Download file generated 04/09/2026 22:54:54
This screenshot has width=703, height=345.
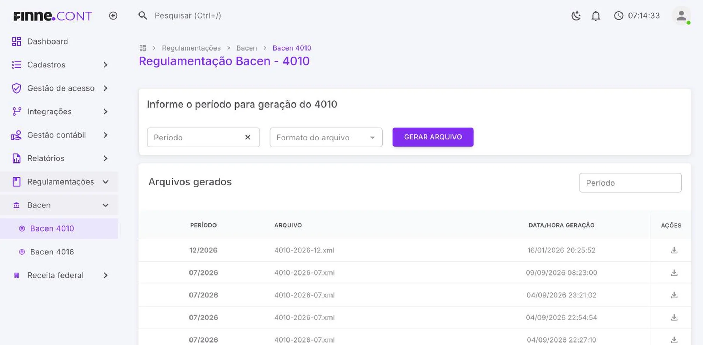(674, 318)
